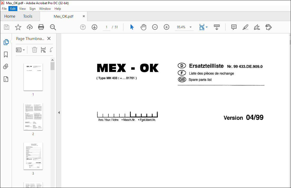Open the Content sidebar panel icon
The height and width of the screenshot is (188, 291).
coord(6,79)
